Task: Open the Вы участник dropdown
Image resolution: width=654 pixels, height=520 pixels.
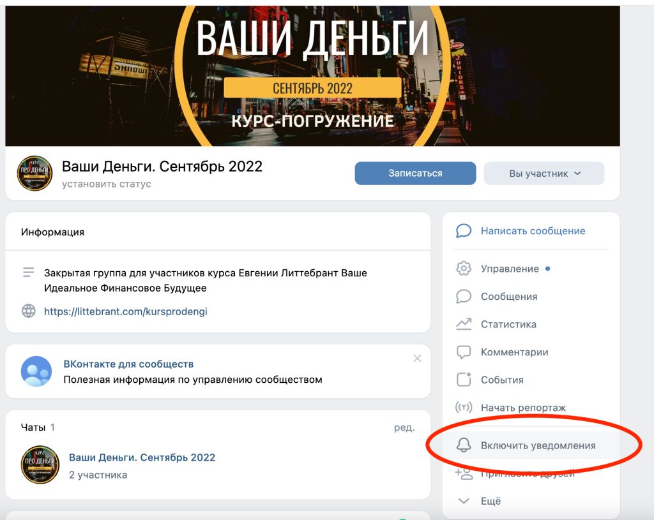Action: 544,174
